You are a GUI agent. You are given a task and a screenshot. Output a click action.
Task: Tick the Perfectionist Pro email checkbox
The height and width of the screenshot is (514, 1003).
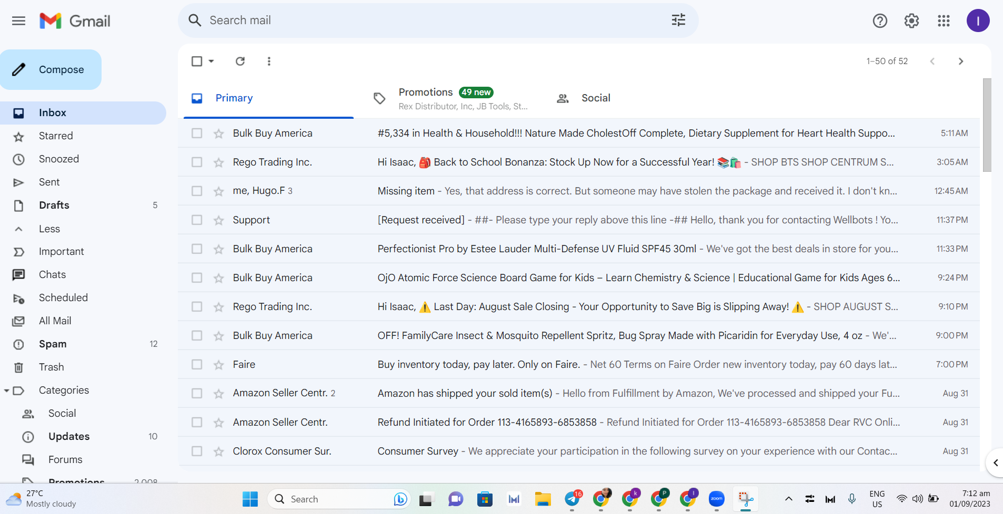(197, 249)
